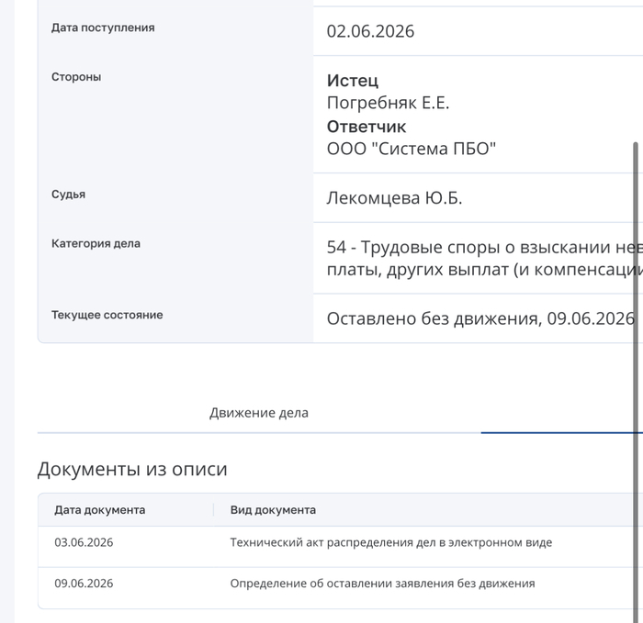Click the vertical scrollbar on the right
Viewport: 643px width, 623px height.
pos(636,381)
